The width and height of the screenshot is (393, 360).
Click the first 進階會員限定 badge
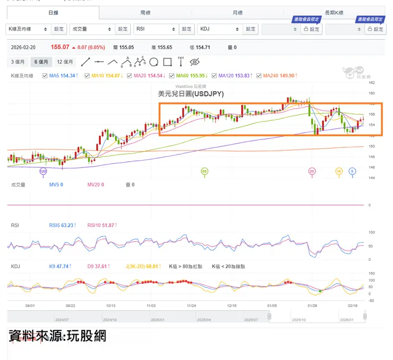(x=306, y=19)
